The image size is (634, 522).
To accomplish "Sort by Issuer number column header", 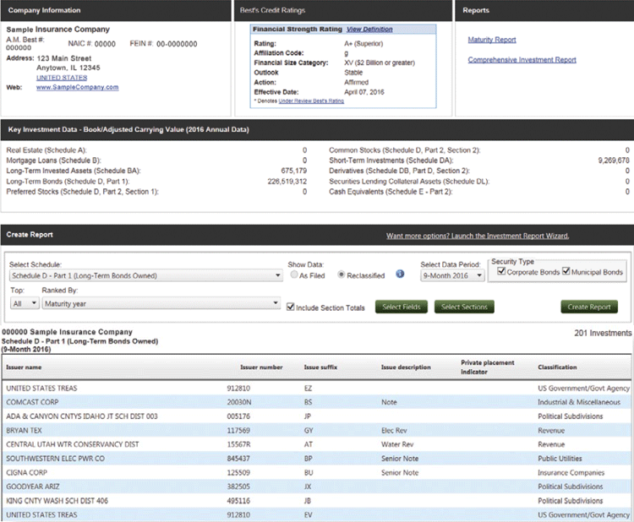I will (x=261, y=367).
